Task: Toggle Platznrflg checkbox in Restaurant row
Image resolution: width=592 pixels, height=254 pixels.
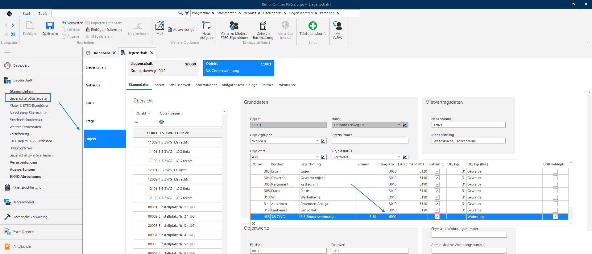Action: coord(437,184)
